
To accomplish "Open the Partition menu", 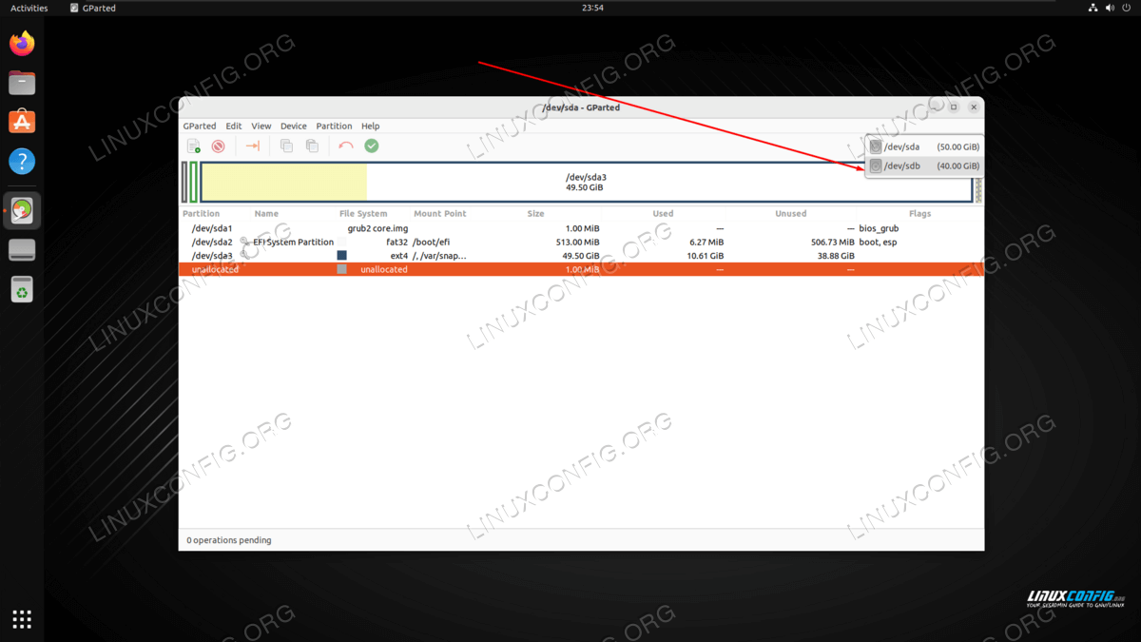I will [x=334, y=126].
